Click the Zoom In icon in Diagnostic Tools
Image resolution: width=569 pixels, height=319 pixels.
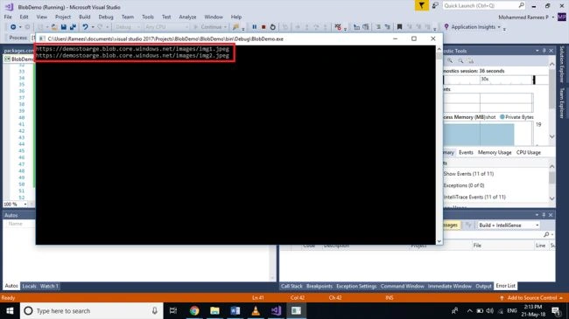click(x=450, y=60)
